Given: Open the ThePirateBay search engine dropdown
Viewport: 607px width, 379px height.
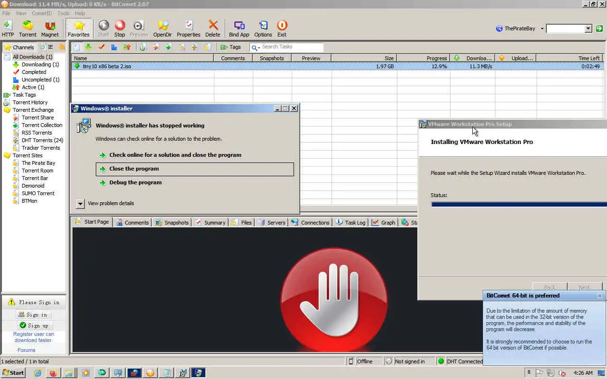Looking at the screenshot, I should click(x=542, y=28).
